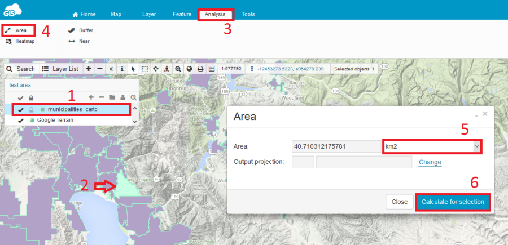Click the zoom in plus button on map toolbar
Viewport: 508px width, 245px height.
tap(89, 68)
